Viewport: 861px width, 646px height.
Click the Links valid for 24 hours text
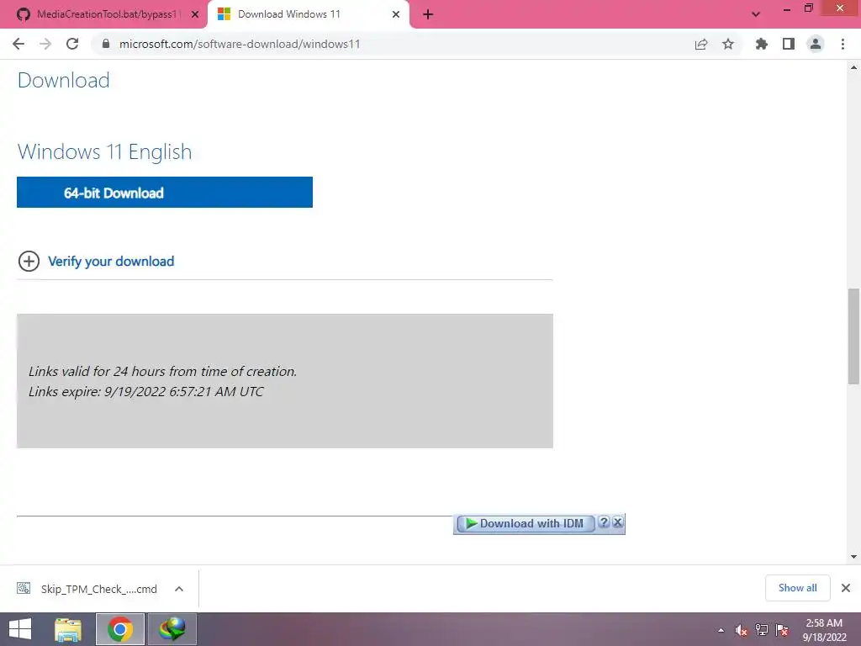coord(162,371)
